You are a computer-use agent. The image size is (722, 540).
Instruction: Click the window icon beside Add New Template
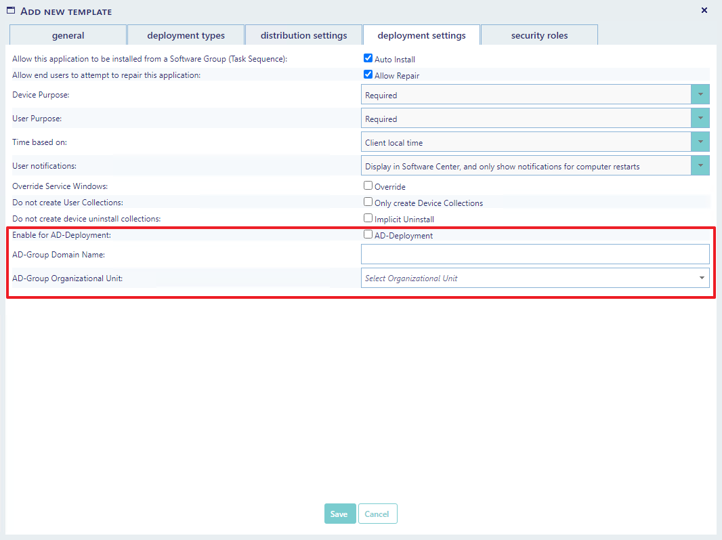pyautogui.click(x=11, y=11)
